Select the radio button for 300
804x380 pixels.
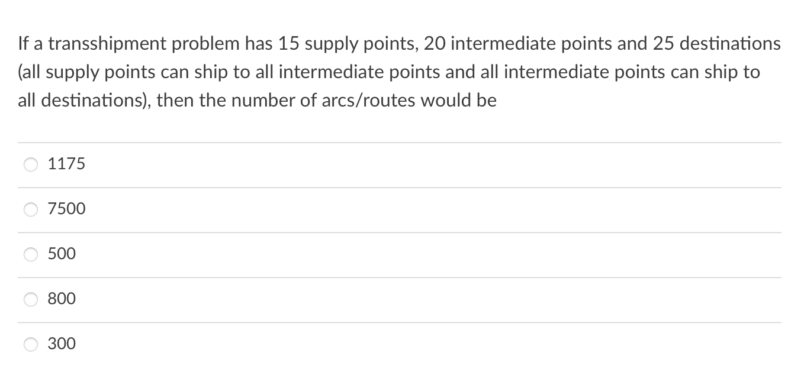31,344
